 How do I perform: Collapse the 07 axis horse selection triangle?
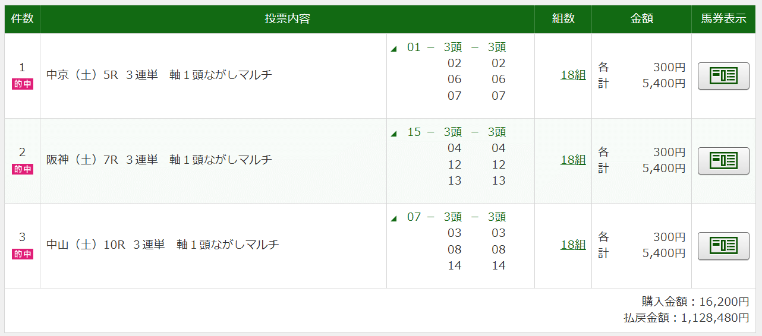pyautogui.click(x=393, y=218)
